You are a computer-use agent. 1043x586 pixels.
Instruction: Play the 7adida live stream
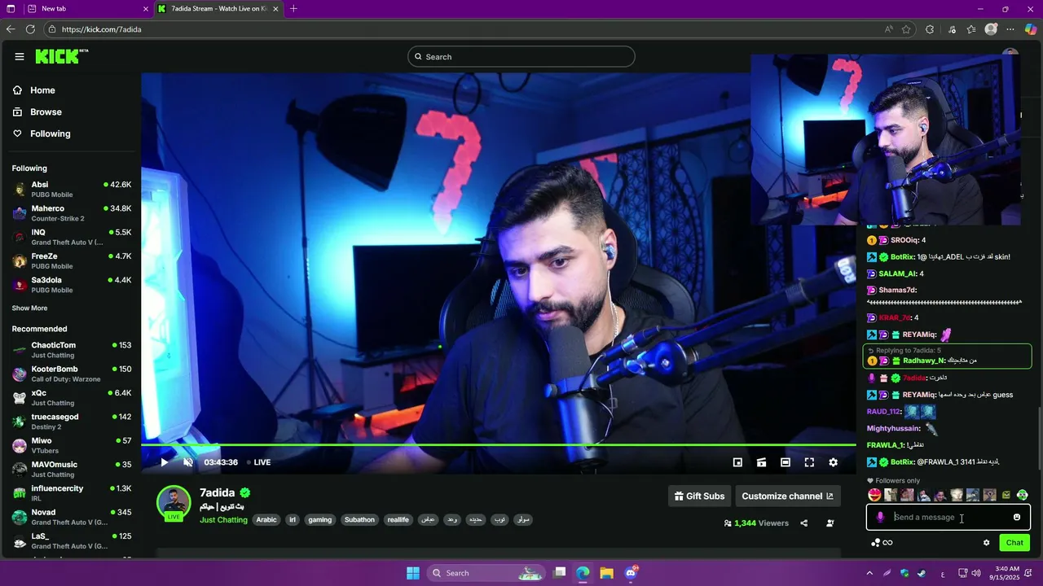coord(164,462)
